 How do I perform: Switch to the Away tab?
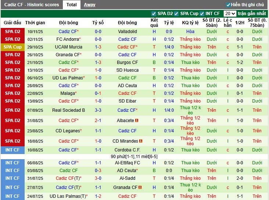(89, 5)
